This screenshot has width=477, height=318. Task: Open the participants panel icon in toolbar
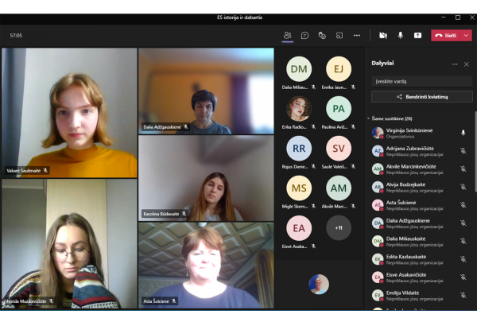288,36
